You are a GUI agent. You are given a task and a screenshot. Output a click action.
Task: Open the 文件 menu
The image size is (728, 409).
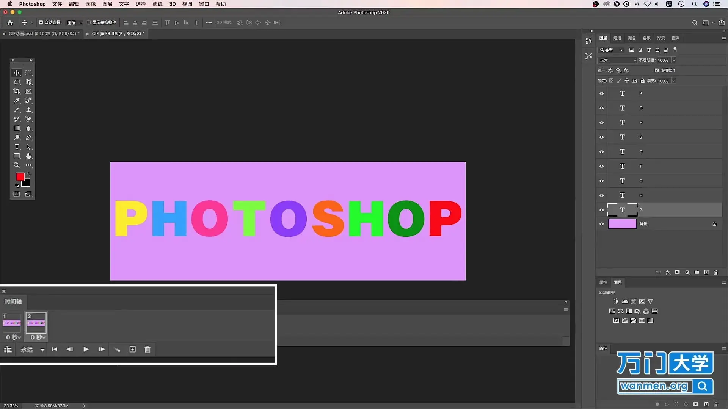[x=57, y=4]
